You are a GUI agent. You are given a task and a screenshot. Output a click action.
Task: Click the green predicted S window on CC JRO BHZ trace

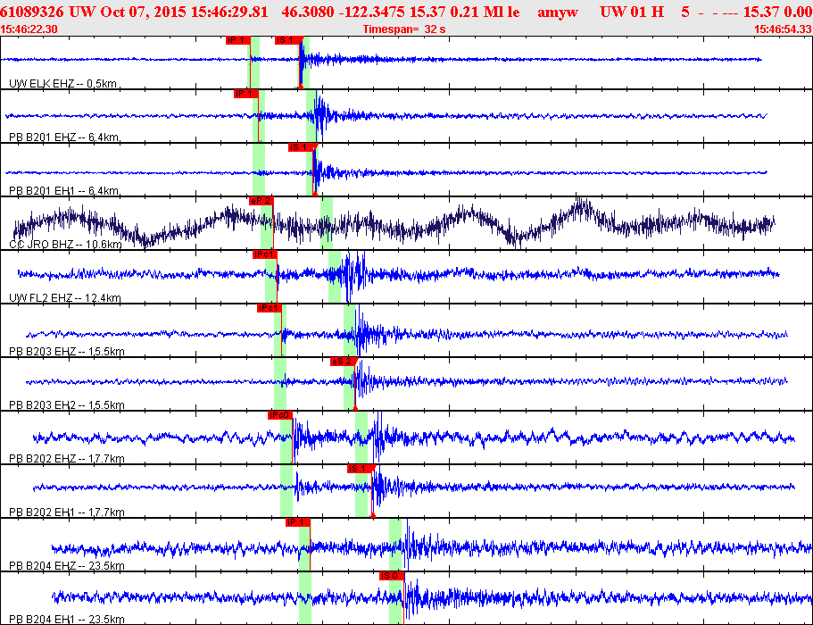coord(327,223)
